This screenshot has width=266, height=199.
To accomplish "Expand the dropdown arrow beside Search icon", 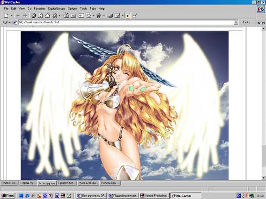I will coord(60,16).
